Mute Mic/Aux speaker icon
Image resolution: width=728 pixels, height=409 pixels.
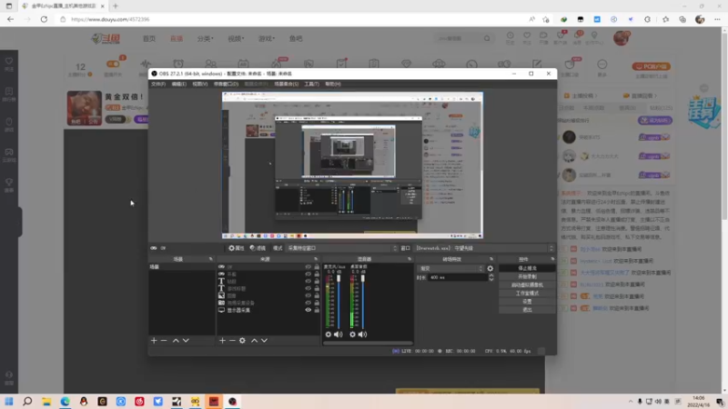point(339,334)
